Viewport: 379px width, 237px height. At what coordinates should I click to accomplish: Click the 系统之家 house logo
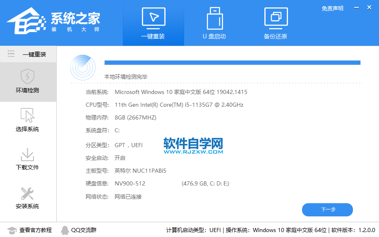[26, 21]
